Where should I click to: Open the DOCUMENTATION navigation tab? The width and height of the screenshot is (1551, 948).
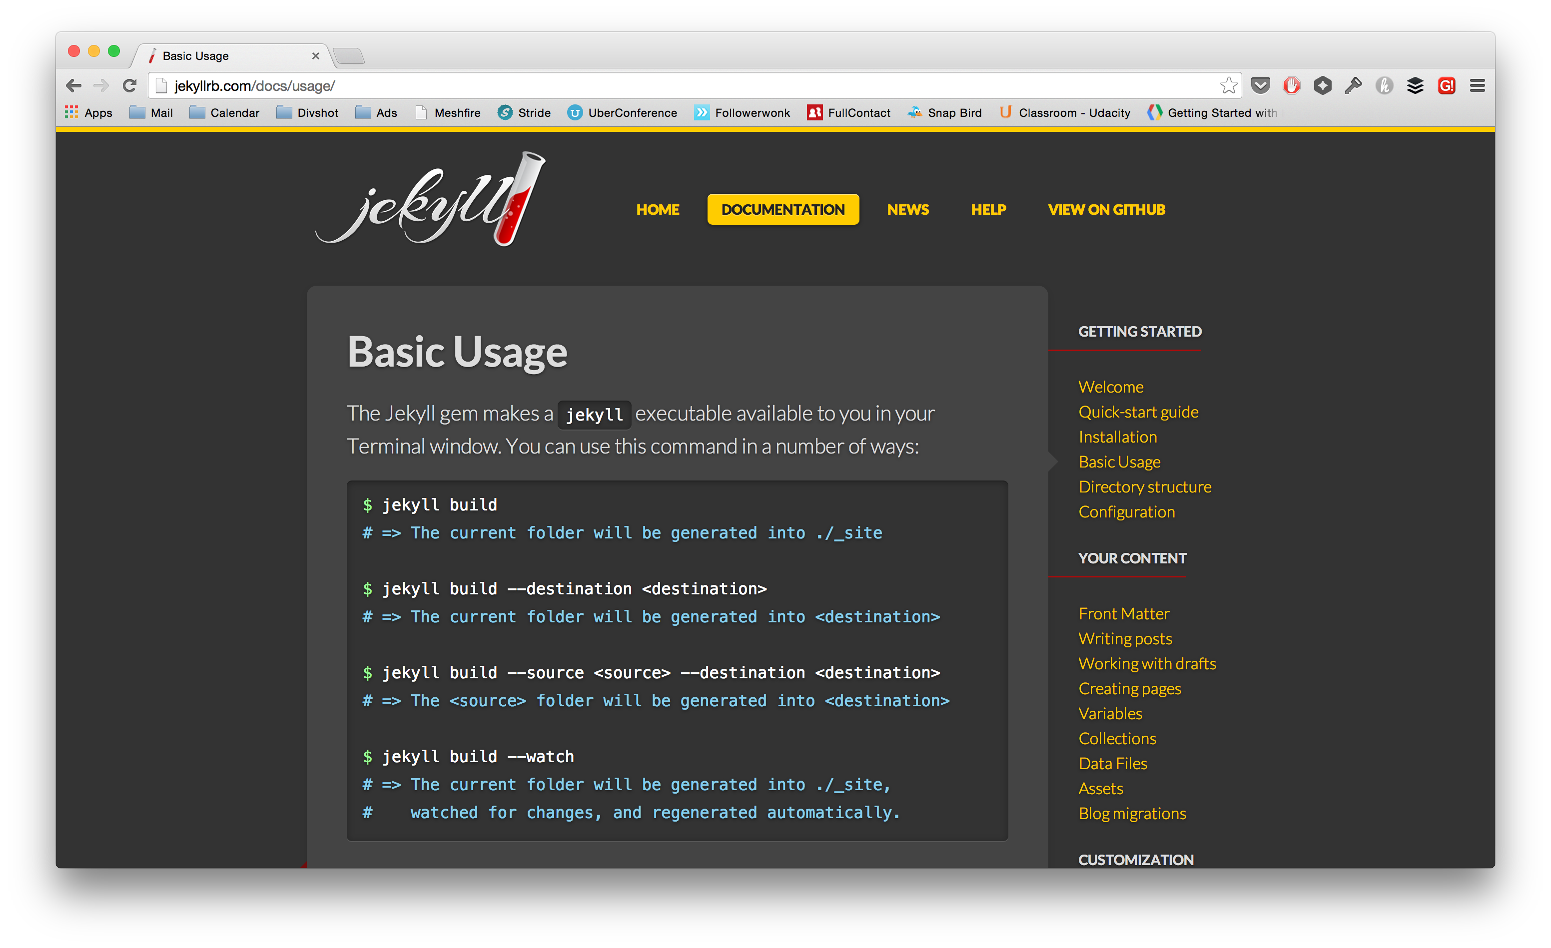tap(781, 209)
